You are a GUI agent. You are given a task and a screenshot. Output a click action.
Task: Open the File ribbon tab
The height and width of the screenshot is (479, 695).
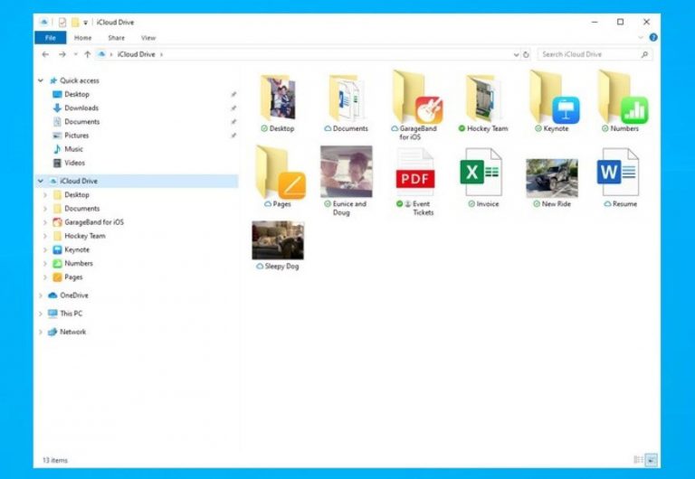point(50,38)
